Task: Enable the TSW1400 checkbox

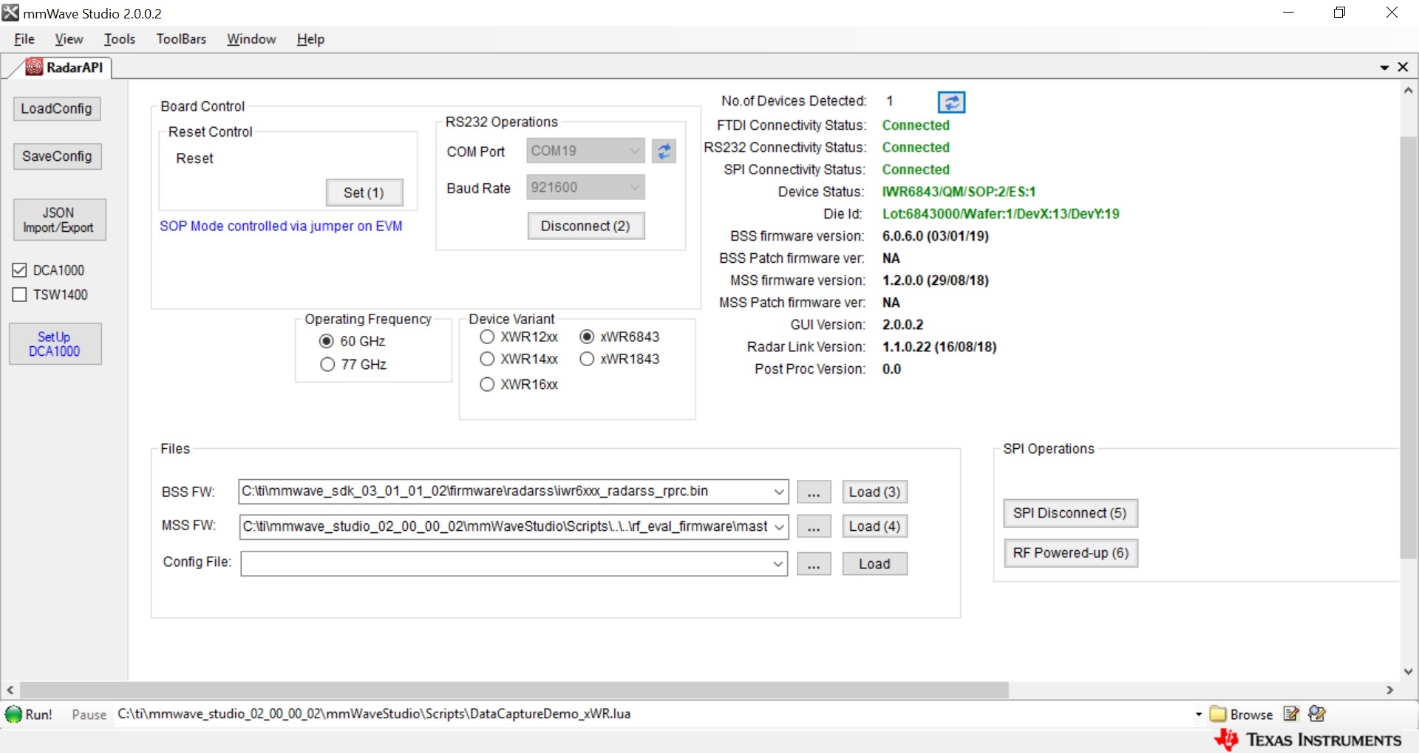Action: 20,295
